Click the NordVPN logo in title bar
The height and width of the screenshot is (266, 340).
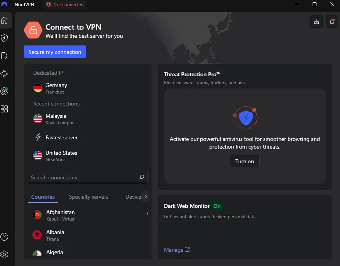(x=4, y=4)
